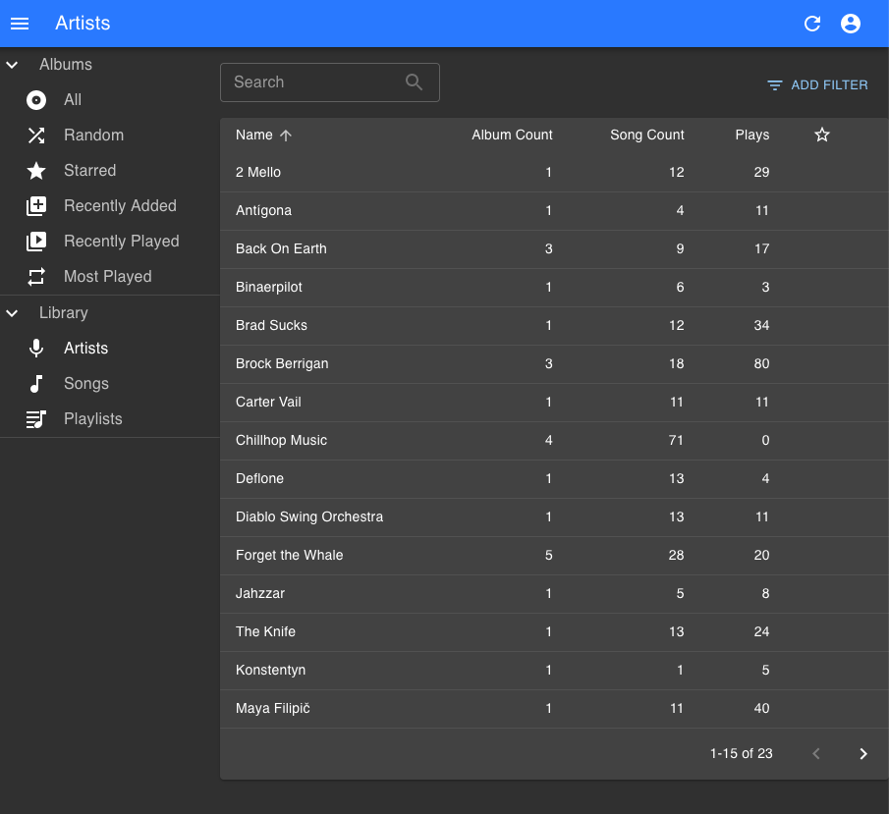Click the Albums section label
The image size is (889, 814).
[66, 65]
